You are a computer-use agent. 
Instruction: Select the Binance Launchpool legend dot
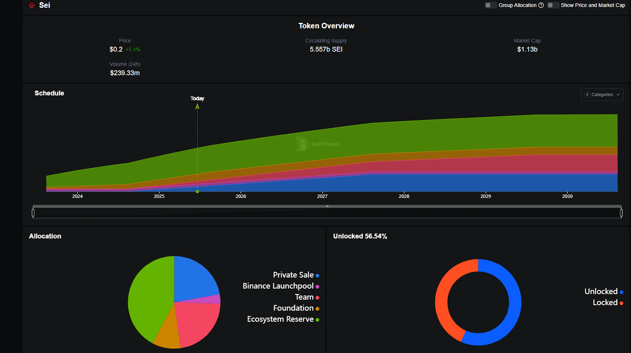(317, 286)
